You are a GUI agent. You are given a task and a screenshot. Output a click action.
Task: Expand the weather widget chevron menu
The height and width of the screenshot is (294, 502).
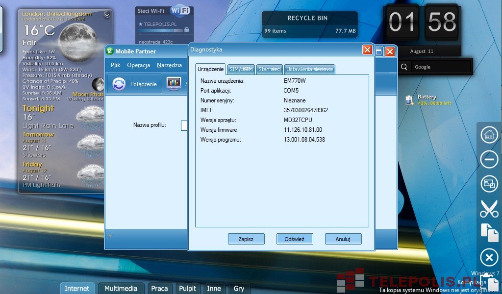pyautogui.click(x=107, y=15)
